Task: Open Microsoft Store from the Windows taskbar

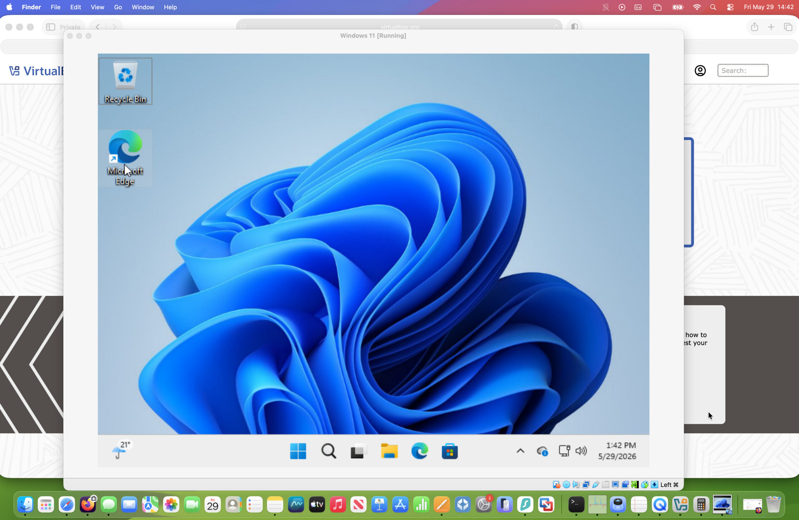Action: [x=449, y=451]
